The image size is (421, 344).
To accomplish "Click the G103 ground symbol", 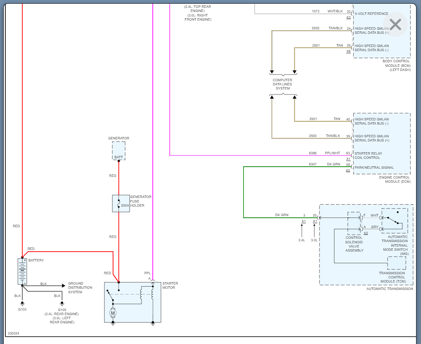I will point(22,304).
